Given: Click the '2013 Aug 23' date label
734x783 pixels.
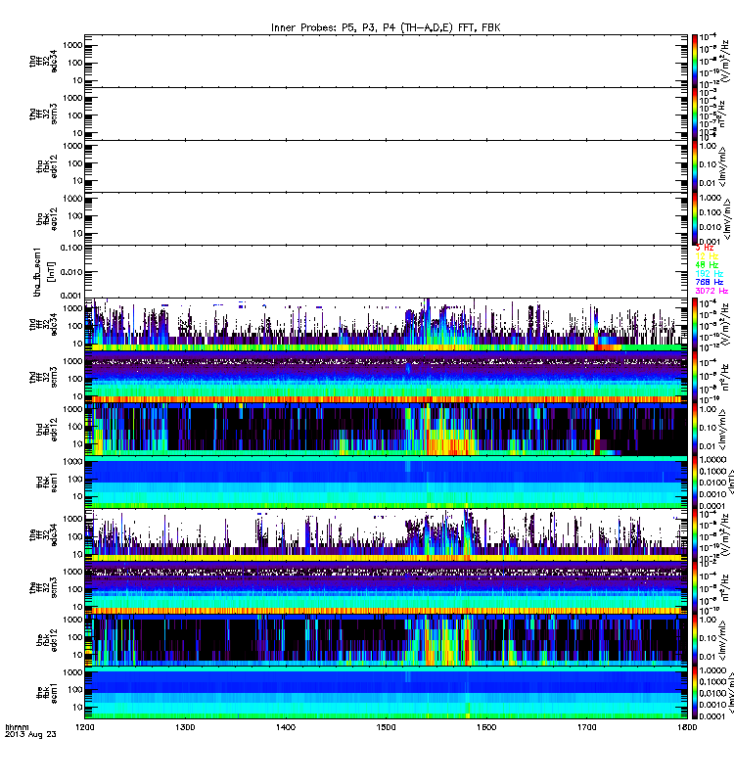Looking at the screenshot, I should (30, 734).
